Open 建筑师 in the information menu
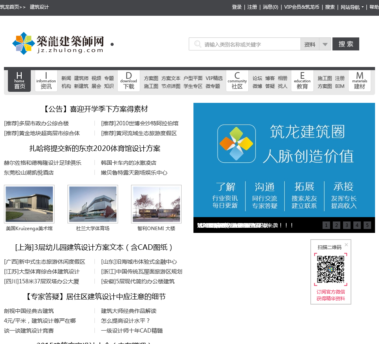This screenshot has width=379, height=344. coord(81,78)
